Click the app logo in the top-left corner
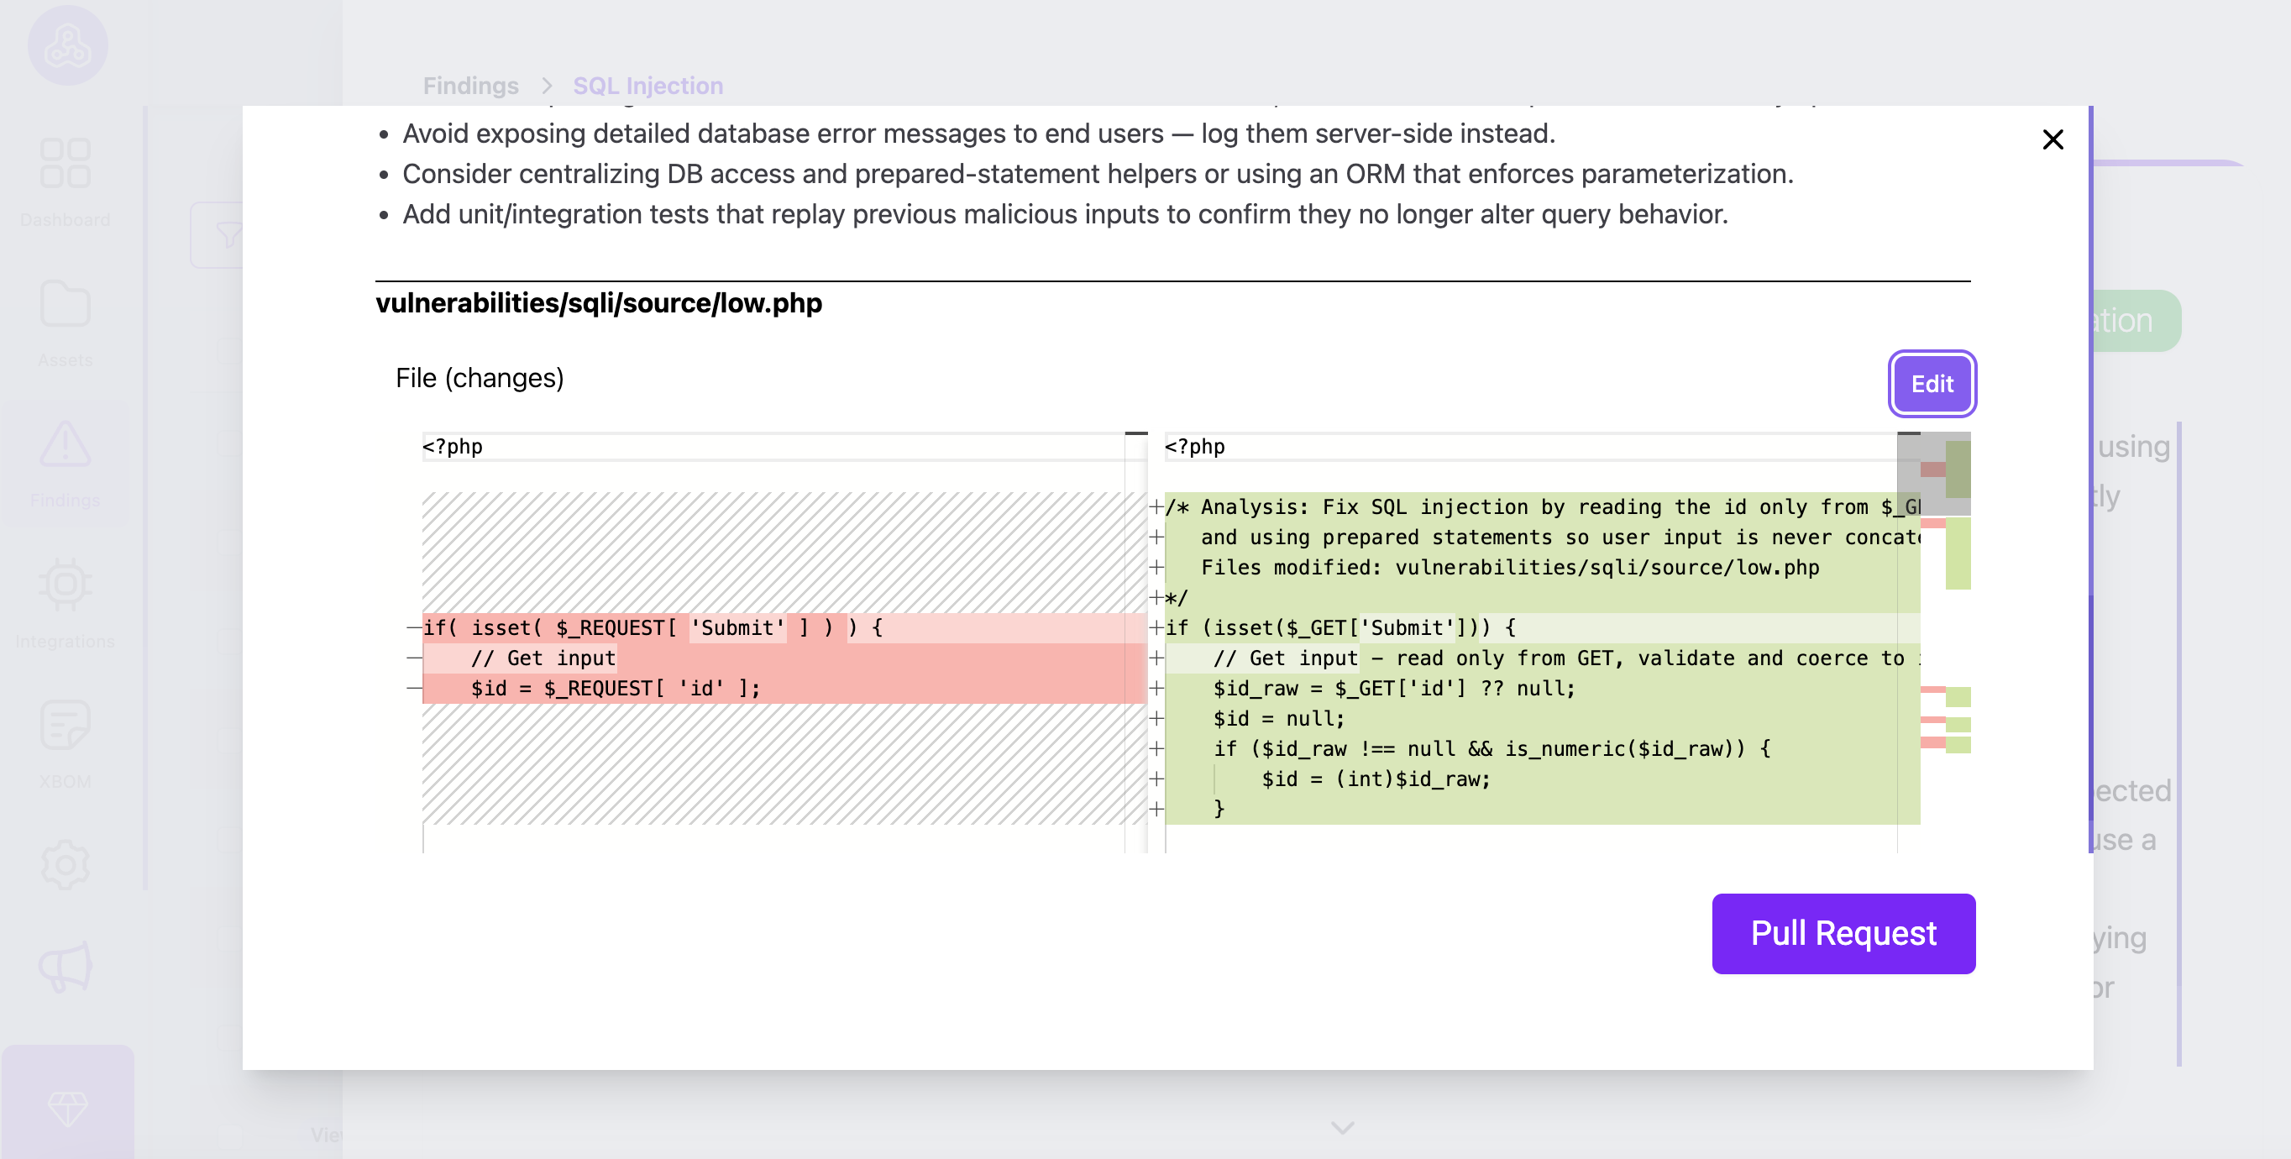Screen dimensions: 2291x1159 66,45
